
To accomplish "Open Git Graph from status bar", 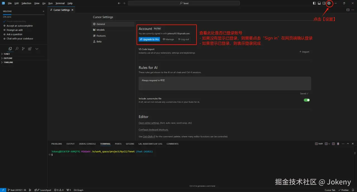I will 78,190.
